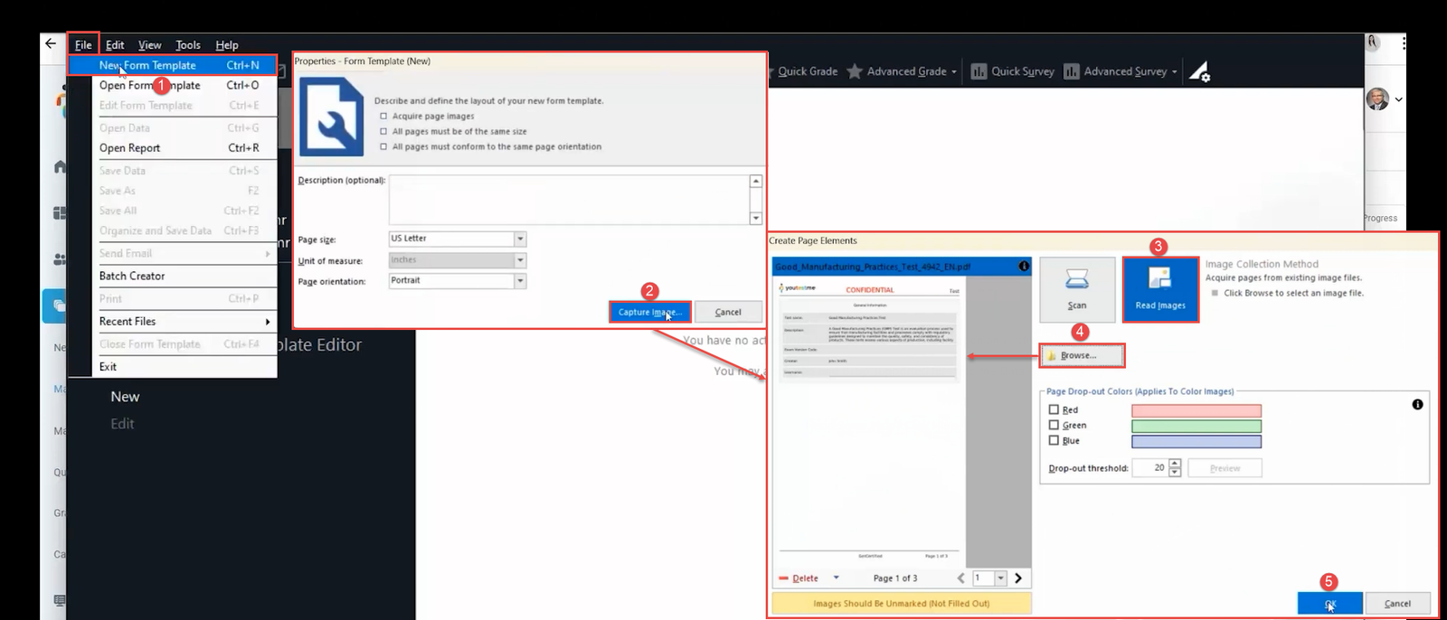Viewport: 1447px width, 620px height.
Task: Click the next page arrow
Action: point(1018,578)
